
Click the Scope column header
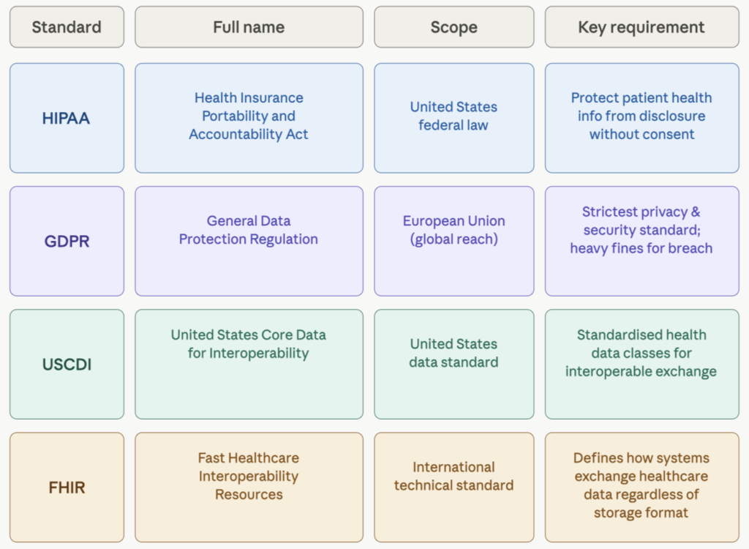[x=453, y=27]
